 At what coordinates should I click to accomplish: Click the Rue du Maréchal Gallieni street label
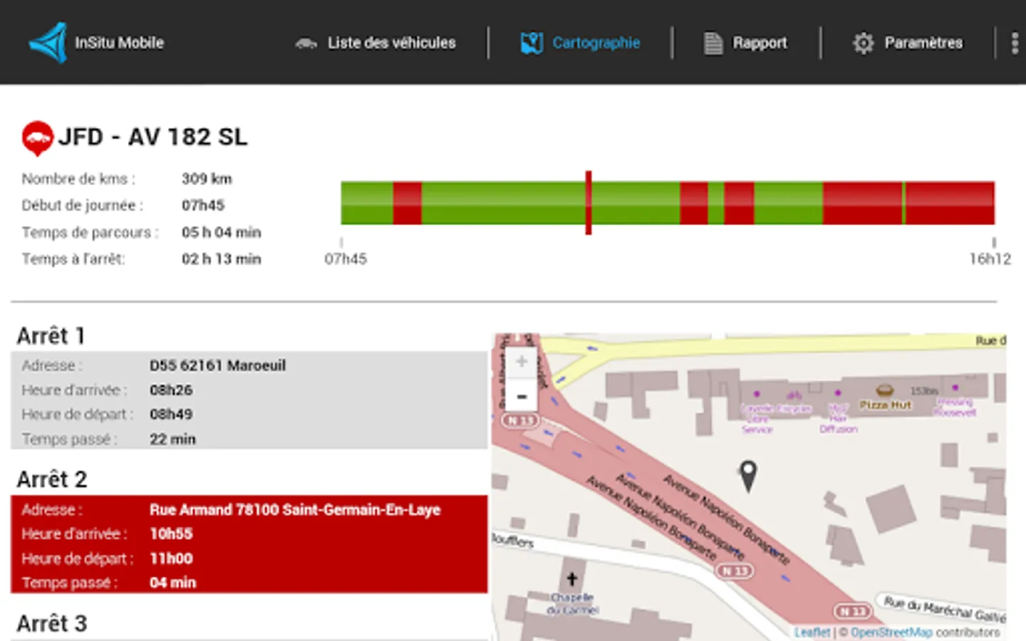(x=945, y=610)
